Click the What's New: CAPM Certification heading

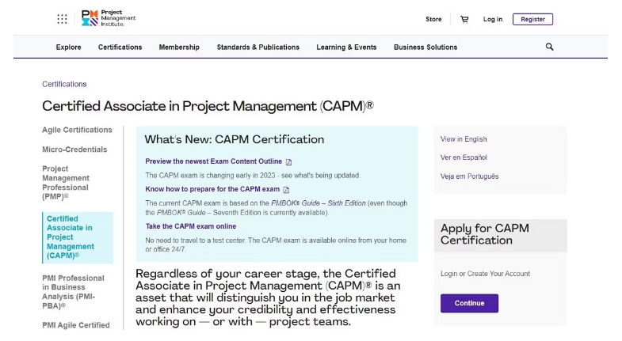[235, 139]
